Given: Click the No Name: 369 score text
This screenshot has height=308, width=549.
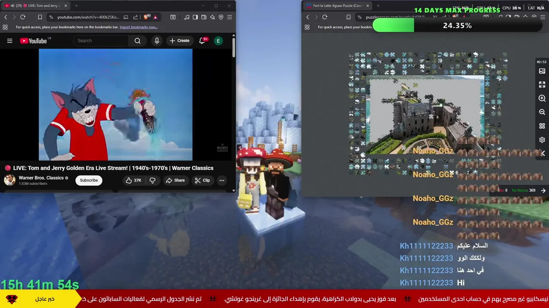Looking at the screenshot, I should coord(523,190).
